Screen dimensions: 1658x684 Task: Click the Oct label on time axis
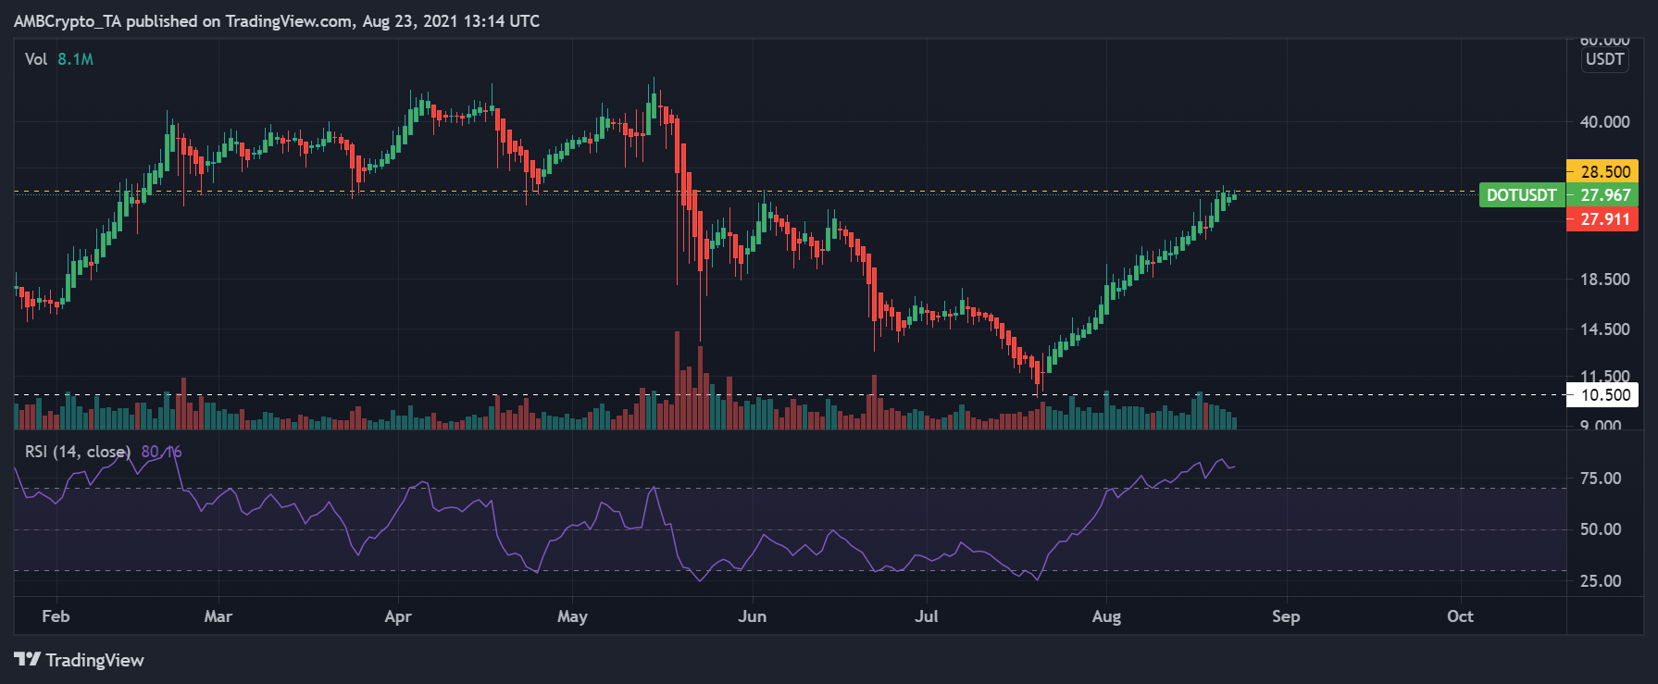tap(1460, 616)
